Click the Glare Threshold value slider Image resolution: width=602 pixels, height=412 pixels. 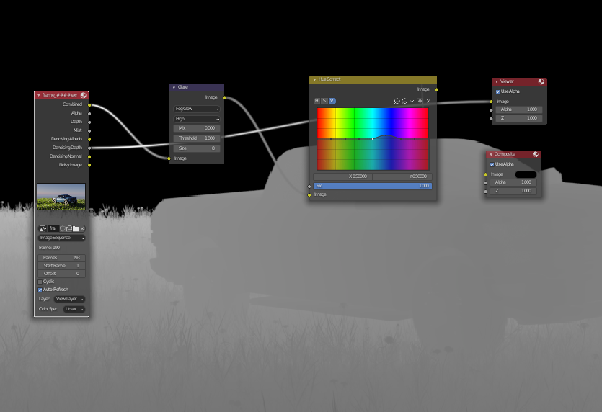197,138
